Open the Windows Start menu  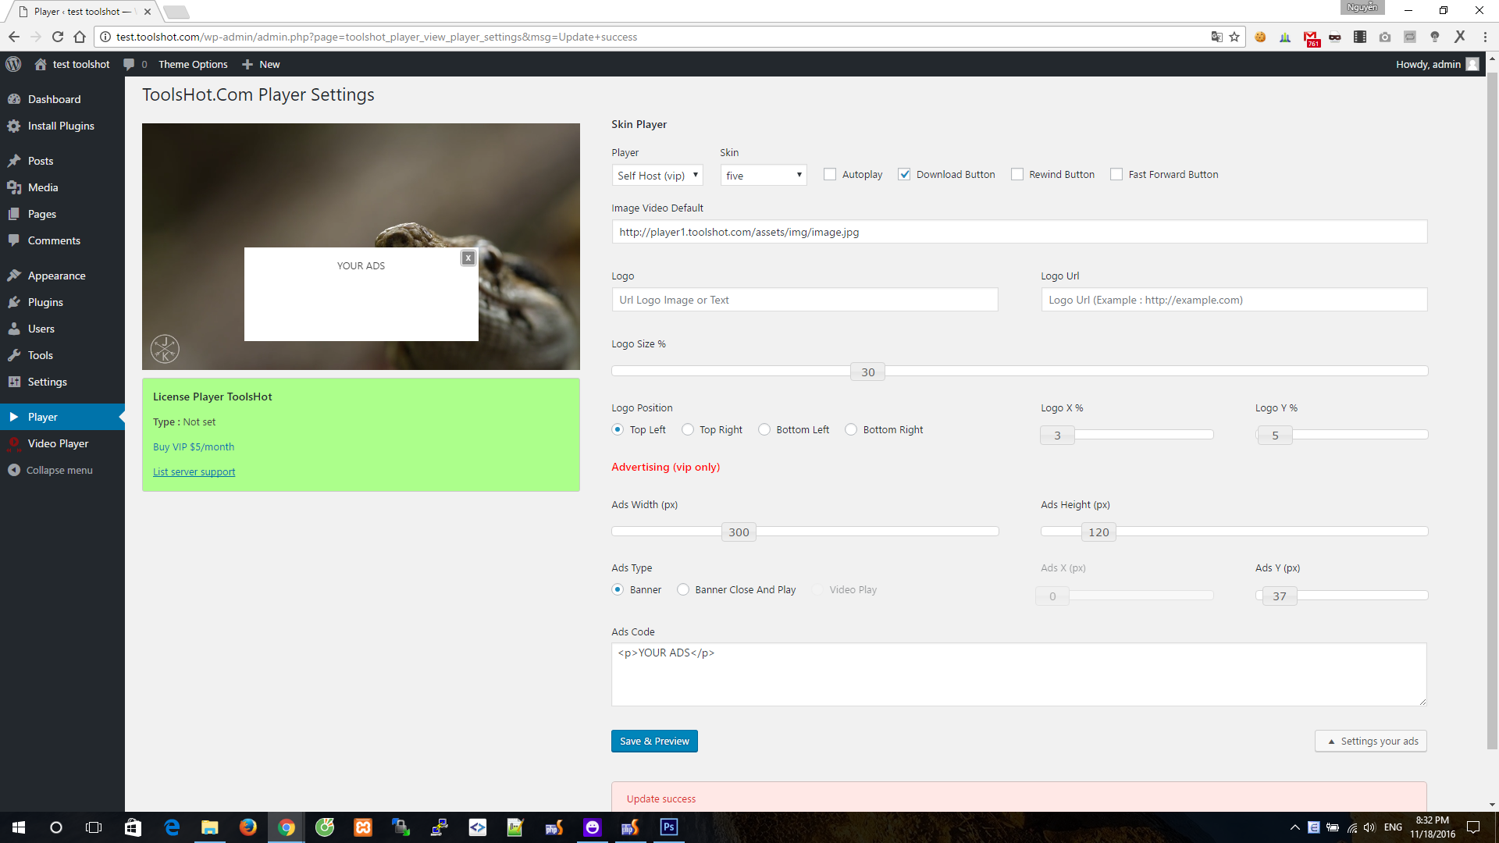(19, 827)
